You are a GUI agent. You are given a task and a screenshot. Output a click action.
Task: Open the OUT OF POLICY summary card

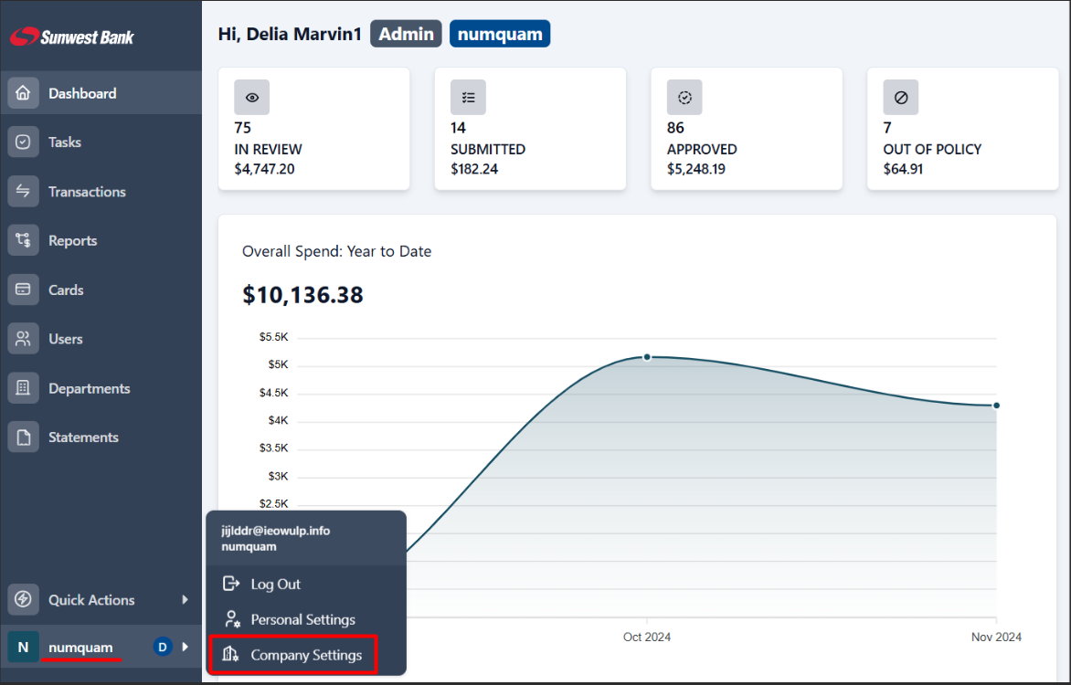(x=963, y=129)
